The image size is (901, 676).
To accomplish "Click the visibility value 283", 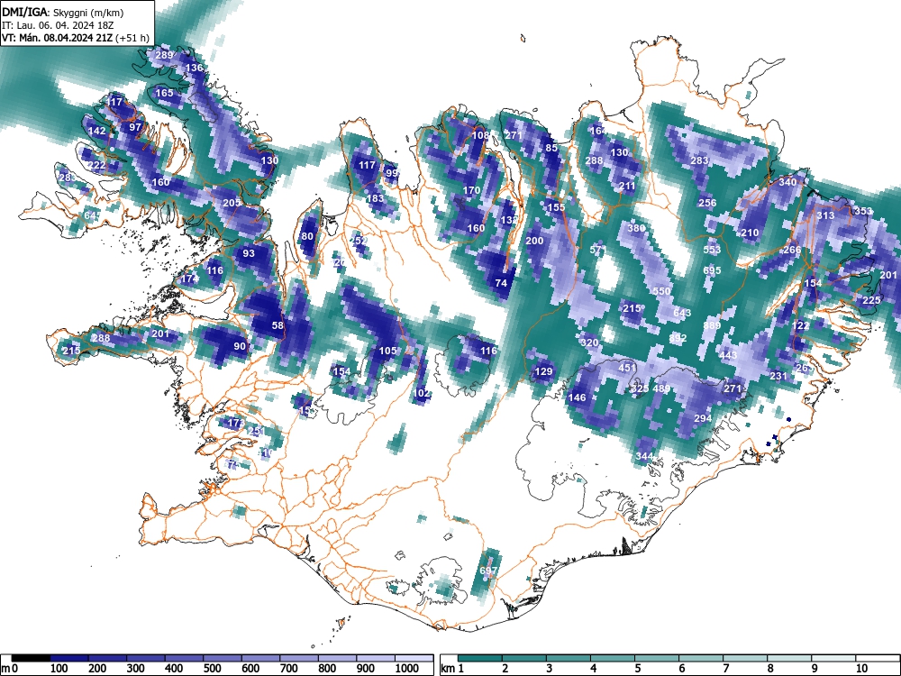I will (699, 160).
